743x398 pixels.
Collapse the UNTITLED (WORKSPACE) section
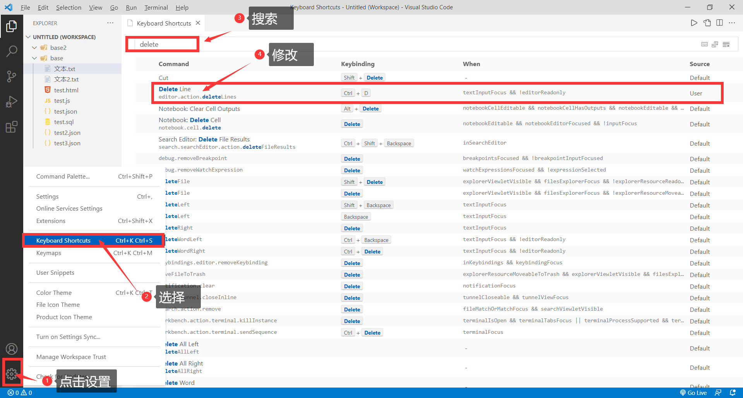[x=28, y=37]
